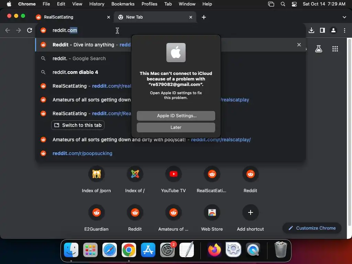Click the Chrome forward arrow
Image resolution: width=352 pixels, height=264 pixels.
tap(19, 30)
